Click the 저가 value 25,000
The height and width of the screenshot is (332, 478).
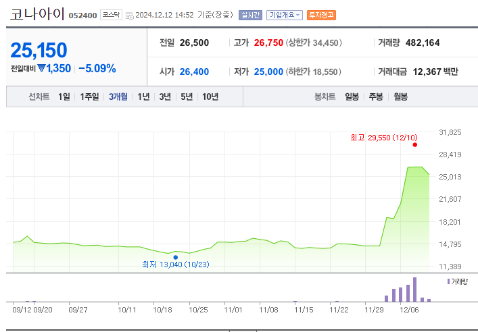268,72
